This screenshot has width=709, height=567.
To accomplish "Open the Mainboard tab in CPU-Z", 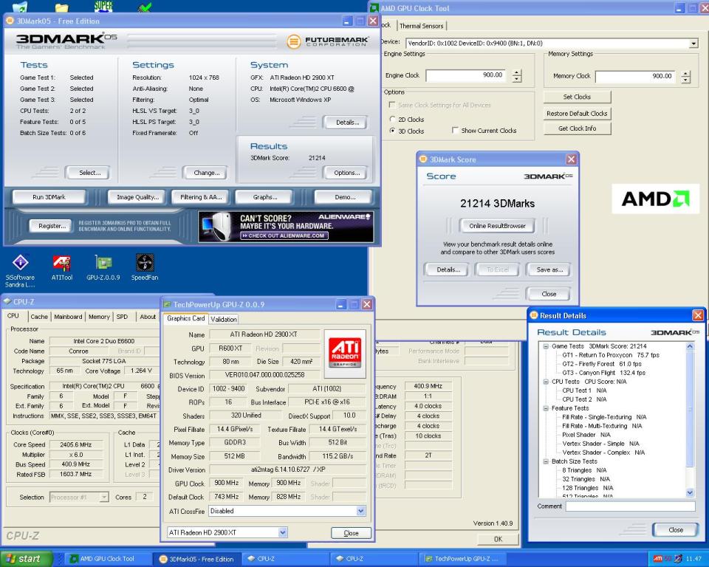I will tap(68, 317).
